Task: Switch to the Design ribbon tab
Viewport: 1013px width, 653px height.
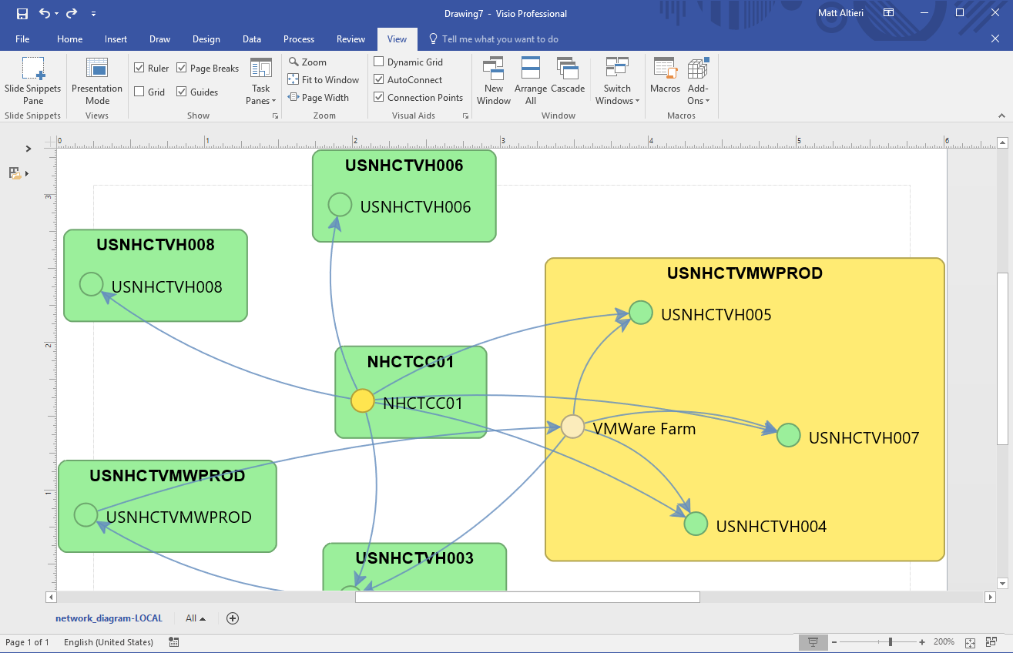Action: point(206,39)
